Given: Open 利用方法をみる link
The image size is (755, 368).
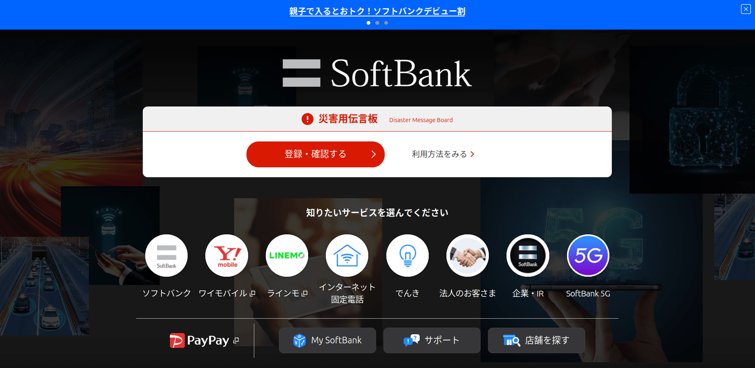Looking at the screenshot, I should (443, 154).
